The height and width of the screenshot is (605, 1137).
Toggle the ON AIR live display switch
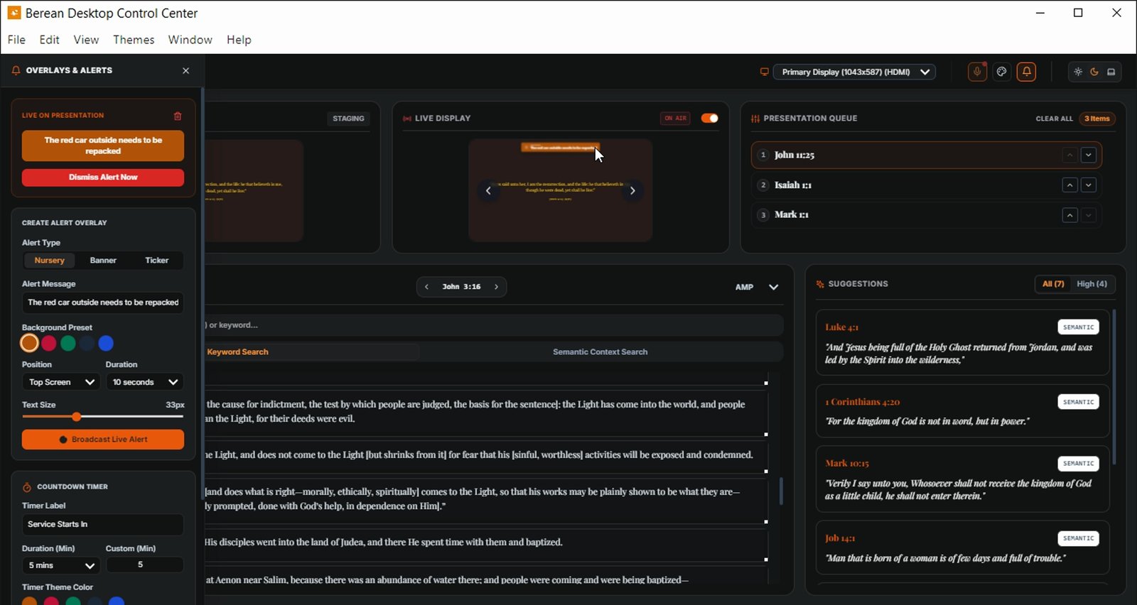click(710, 119)
